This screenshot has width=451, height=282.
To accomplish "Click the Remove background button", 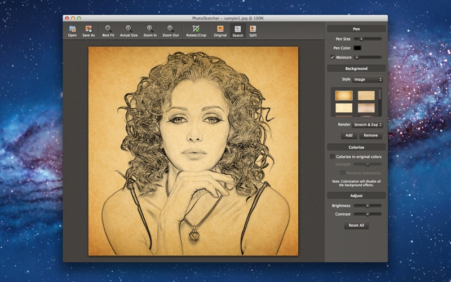I will (x=370, y=135).
